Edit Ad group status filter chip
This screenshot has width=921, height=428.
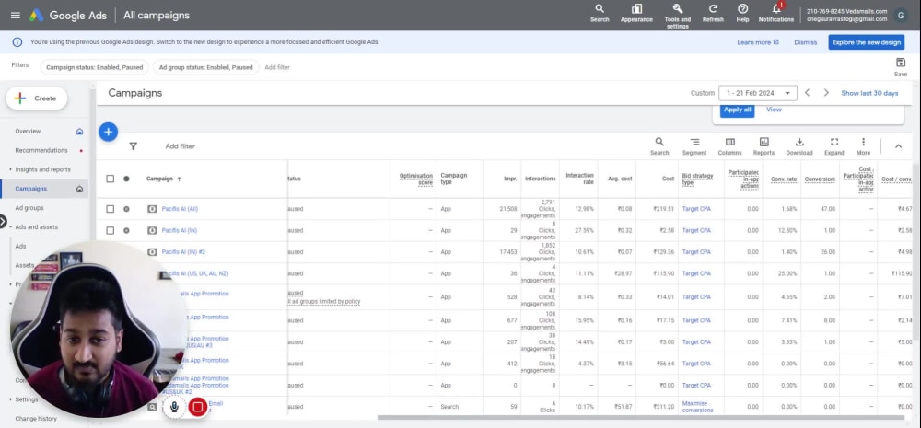205,67
